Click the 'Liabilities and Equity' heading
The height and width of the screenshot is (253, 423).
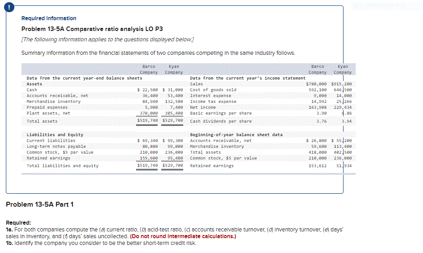55,134
